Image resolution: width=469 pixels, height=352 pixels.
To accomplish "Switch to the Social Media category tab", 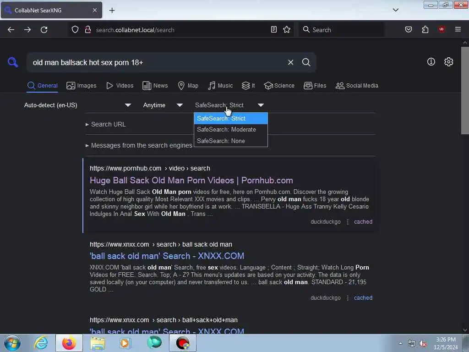I will coord(357,86).
